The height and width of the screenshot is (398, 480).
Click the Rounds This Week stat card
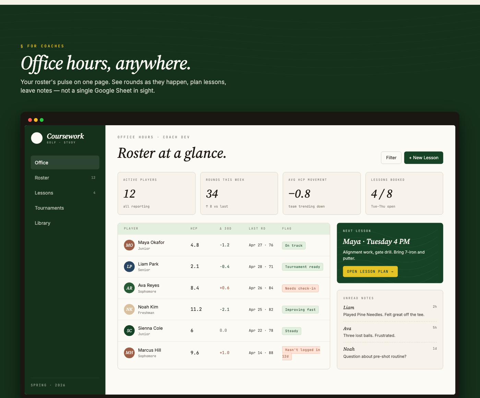click(239, 193)
